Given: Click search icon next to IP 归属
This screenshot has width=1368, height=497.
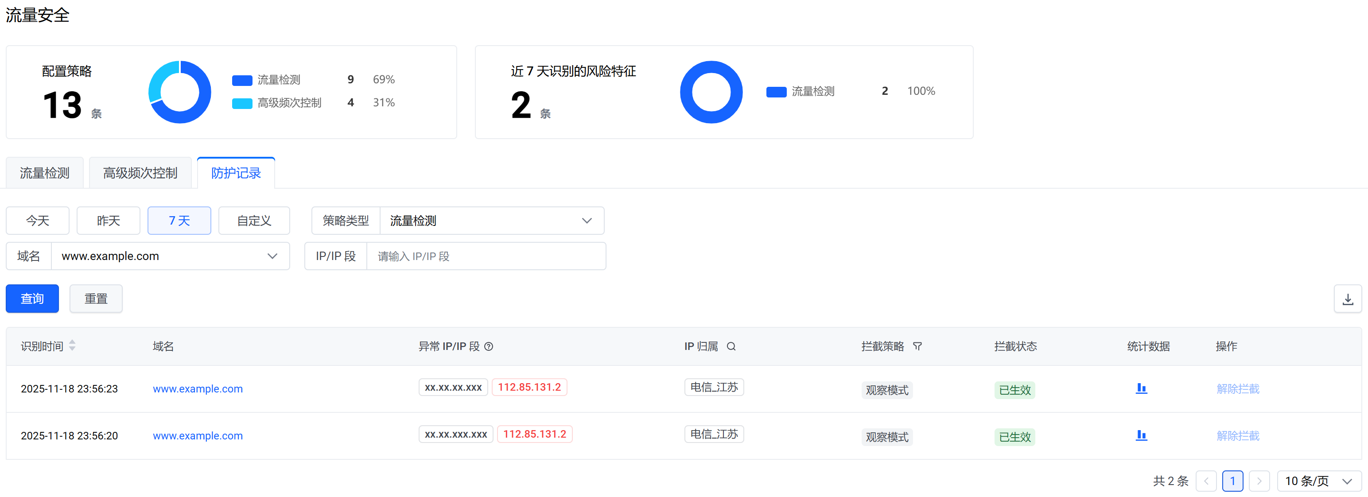Looking at the screenshot, I should point(731,347).
